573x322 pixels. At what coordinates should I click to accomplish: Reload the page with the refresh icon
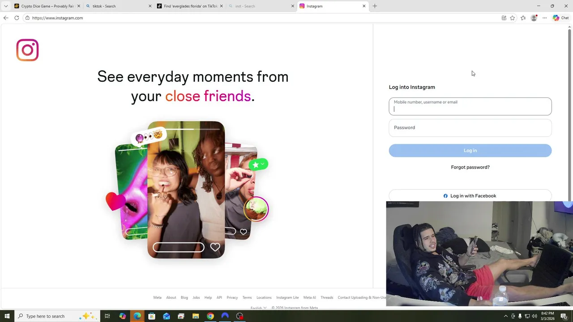17,18
